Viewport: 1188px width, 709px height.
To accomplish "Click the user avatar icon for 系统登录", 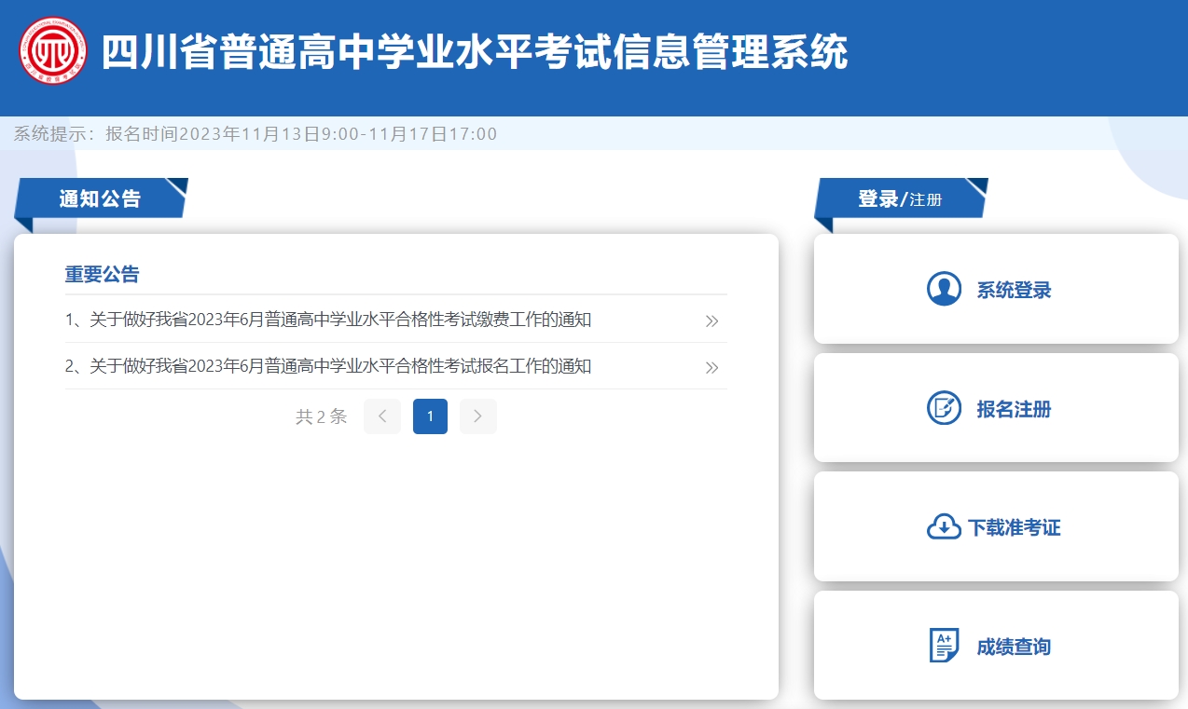I will [944, 289].
